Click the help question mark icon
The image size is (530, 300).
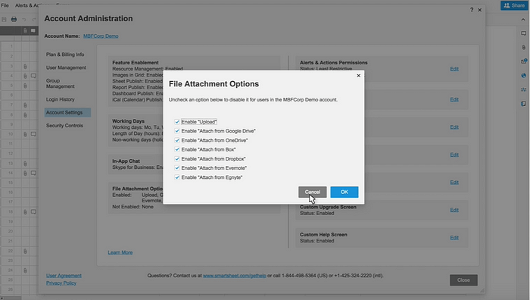point(472,10)
